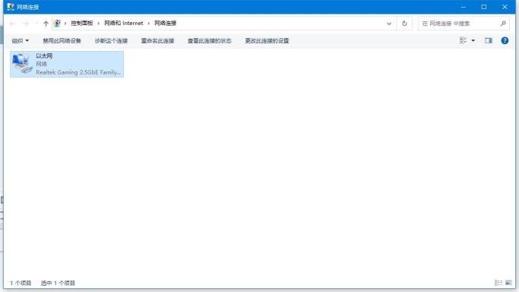Minimize the 网络连接 window

click(x=463, y=7)
